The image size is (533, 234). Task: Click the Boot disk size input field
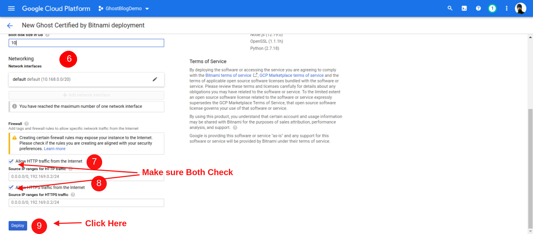tap(86, 43)
